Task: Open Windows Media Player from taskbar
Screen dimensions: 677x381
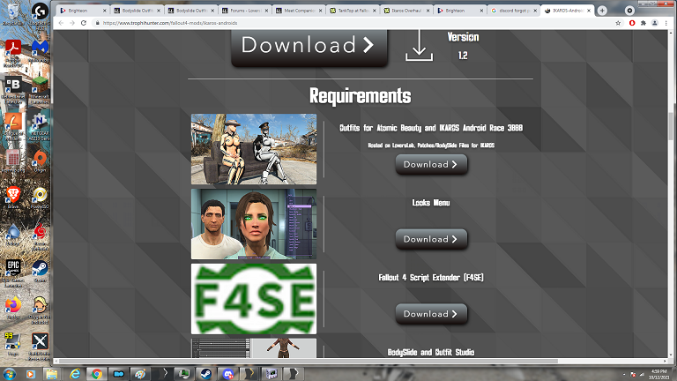Action: click(x=31, y=374)
